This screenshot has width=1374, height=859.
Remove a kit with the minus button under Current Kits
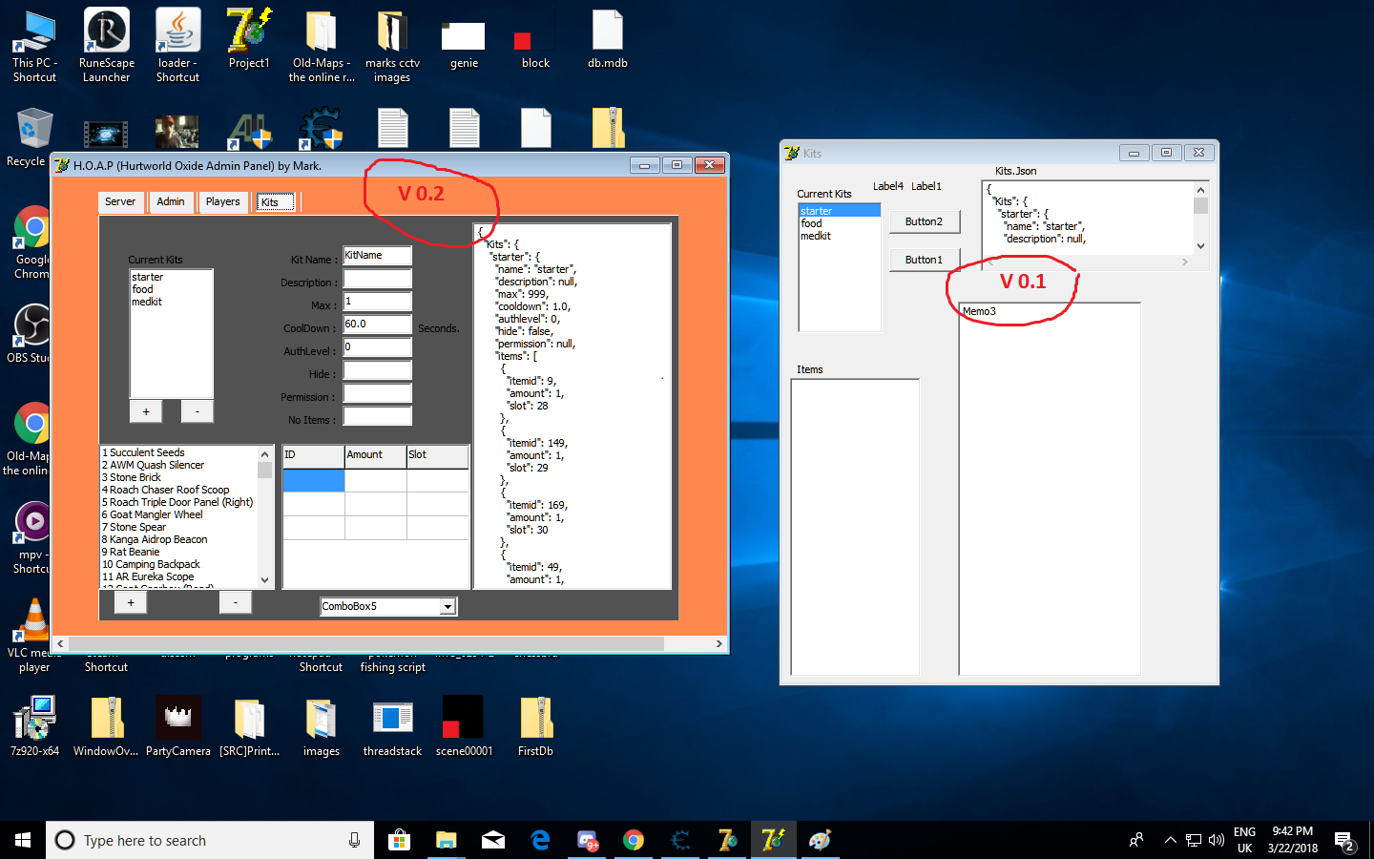[198, 411]
